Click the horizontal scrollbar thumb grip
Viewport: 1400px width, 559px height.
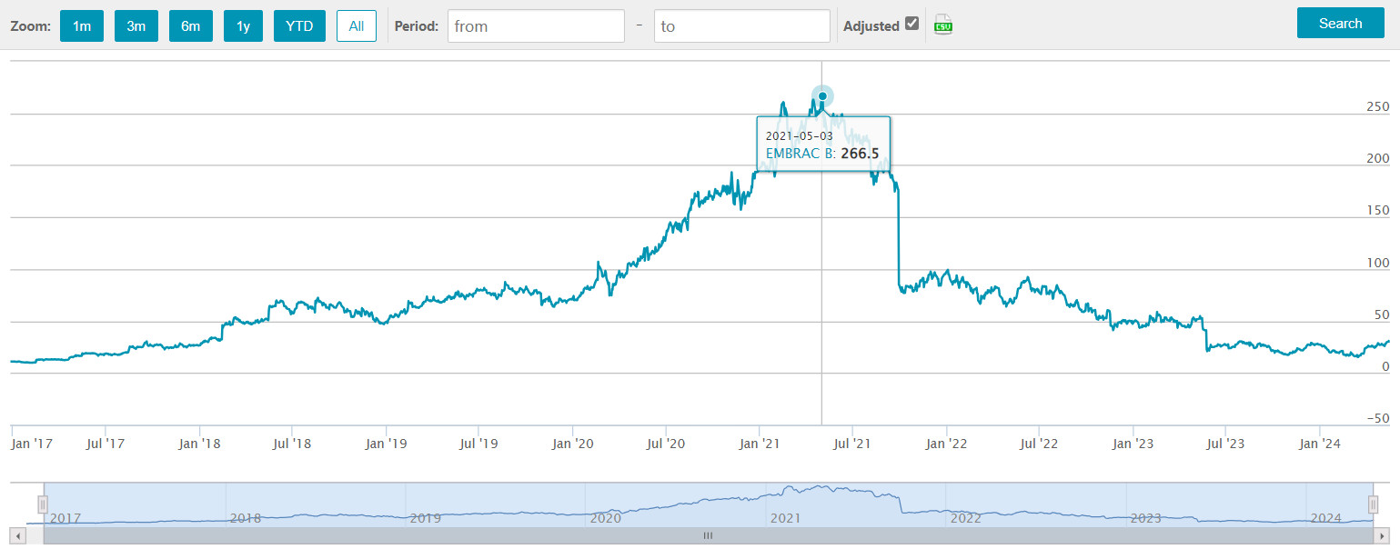tap(708, 535)
